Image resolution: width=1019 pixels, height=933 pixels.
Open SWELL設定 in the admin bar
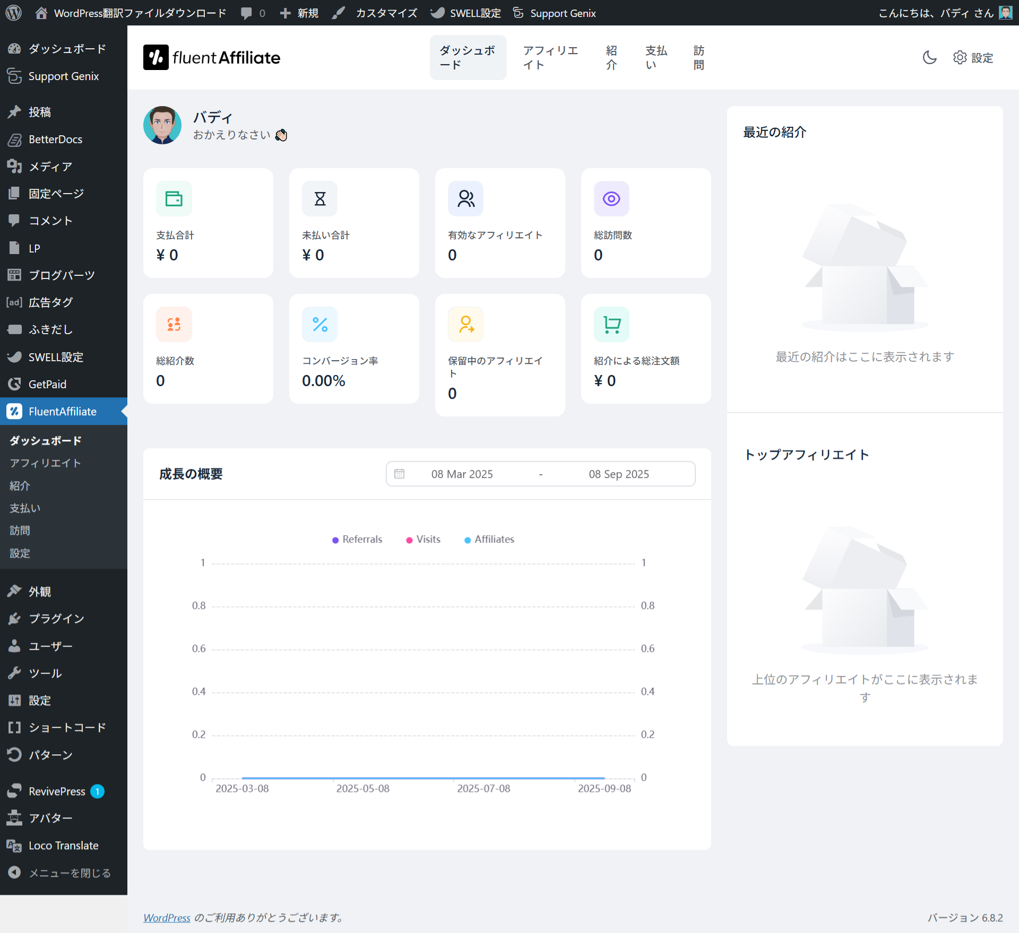[x=465, y=13]
